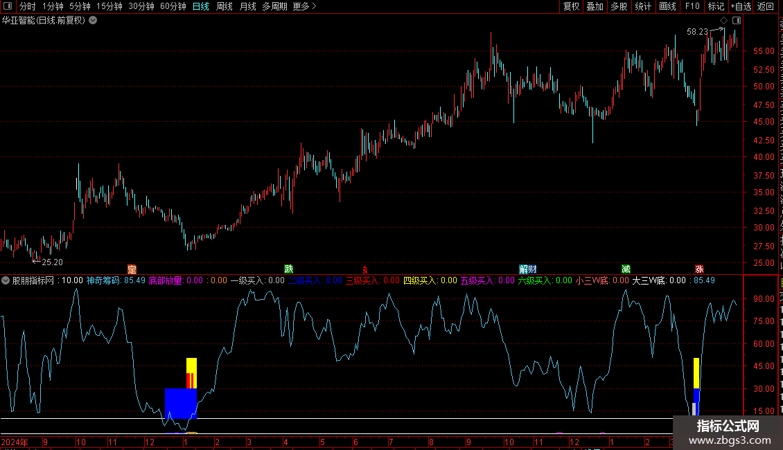Toggle the side panel icon beside 分时
Viewport: 783px width, 450px height.
tap(8, 6)
